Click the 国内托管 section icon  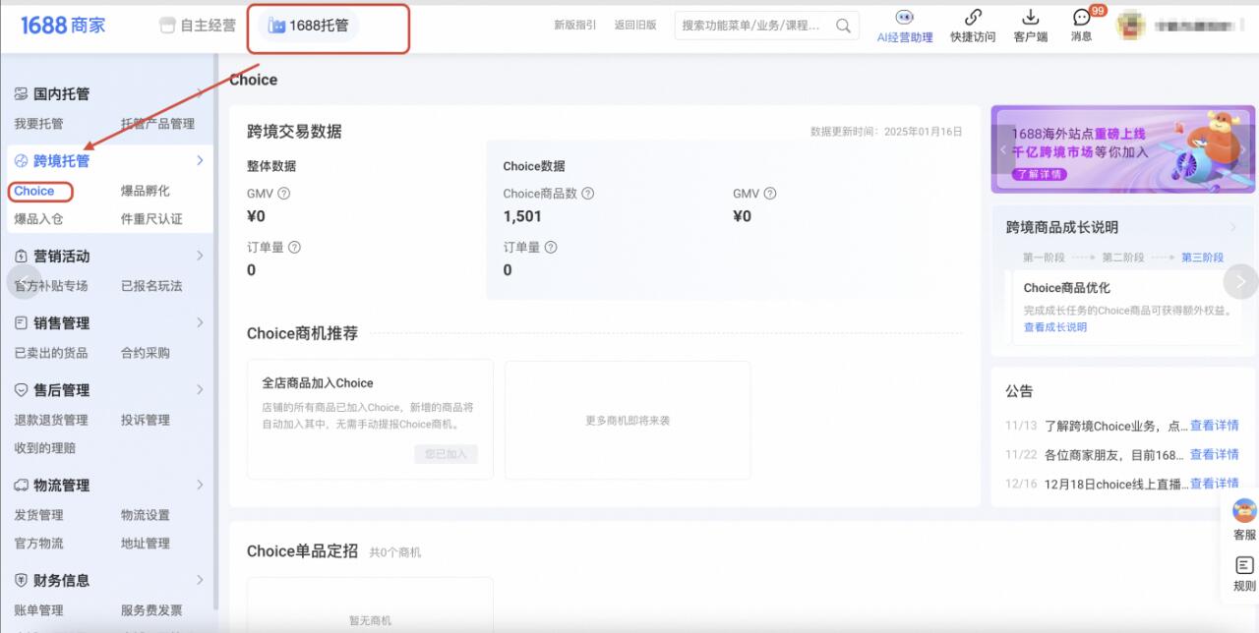21,94
